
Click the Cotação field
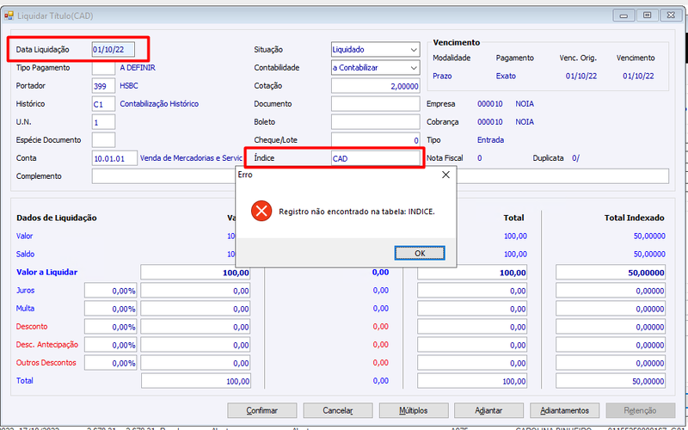[376, 86]
